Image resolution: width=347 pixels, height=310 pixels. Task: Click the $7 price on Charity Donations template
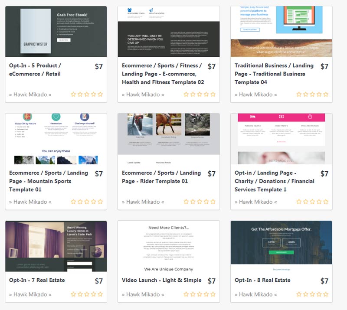[x=324, y=173]
